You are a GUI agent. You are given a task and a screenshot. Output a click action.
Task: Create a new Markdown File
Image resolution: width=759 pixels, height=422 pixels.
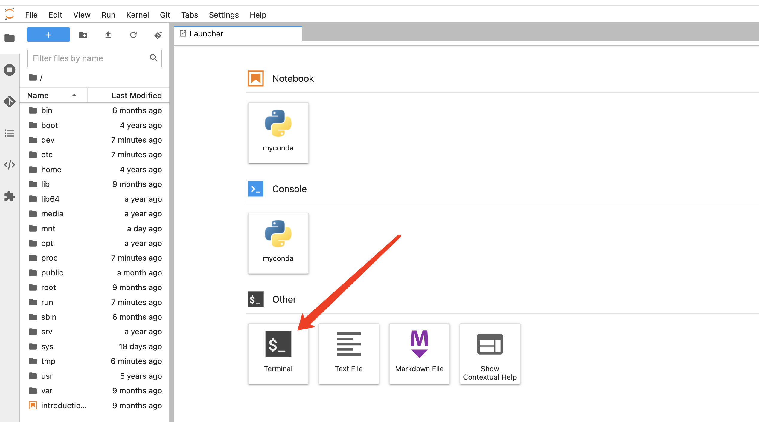pyautogui.click(x=419, y=353)
